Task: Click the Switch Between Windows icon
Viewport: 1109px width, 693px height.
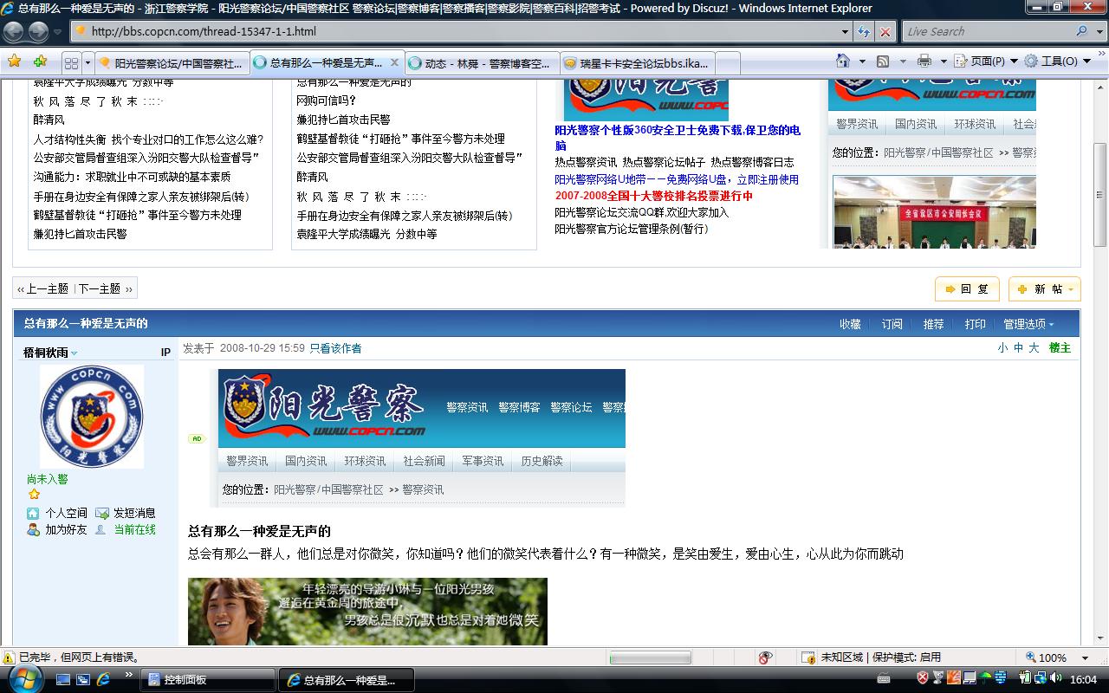Action: [83, 680]
